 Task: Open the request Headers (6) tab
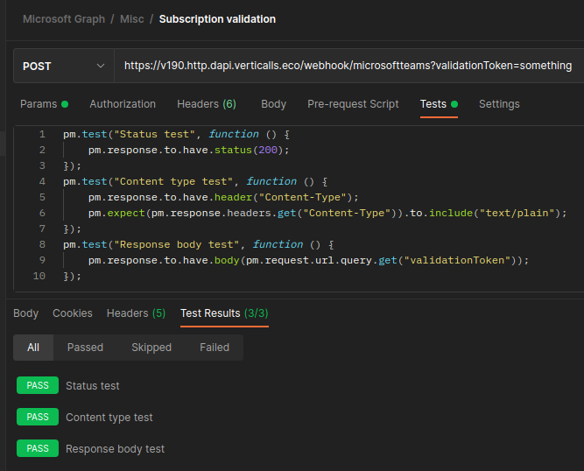pyautogui.click(x=206, y=104)
